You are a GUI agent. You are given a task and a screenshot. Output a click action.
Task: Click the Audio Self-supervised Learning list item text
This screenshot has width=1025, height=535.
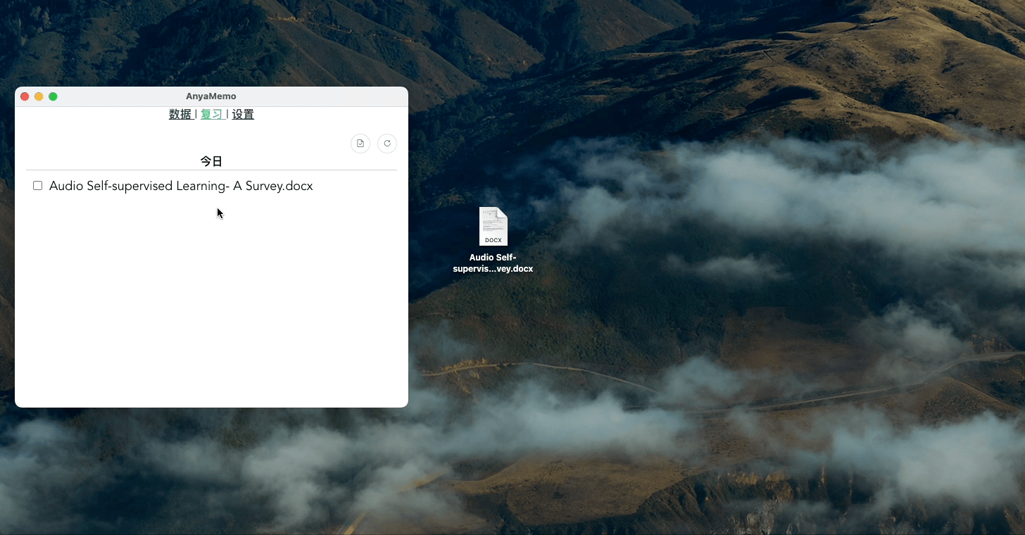pos(181,186)
